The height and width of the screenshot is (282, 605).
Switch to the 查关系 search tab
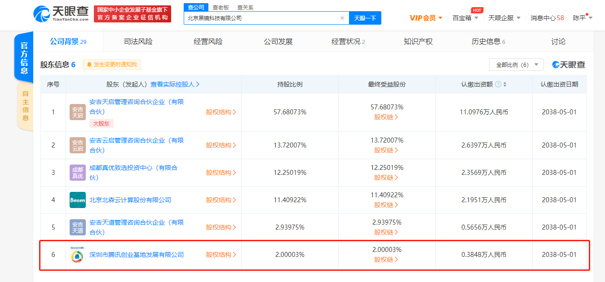245,8
